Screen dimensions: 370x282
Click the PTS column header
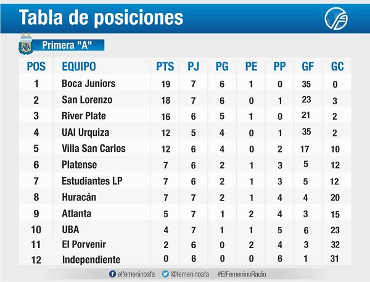[x=165, y=66]
